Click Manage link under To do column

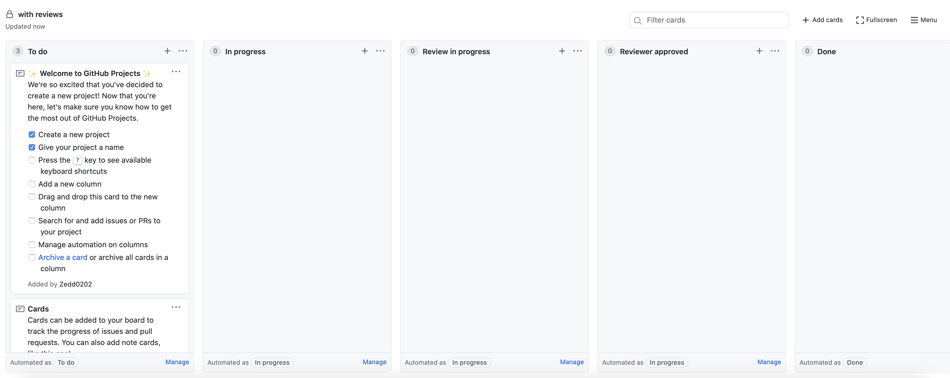(177, 362)
